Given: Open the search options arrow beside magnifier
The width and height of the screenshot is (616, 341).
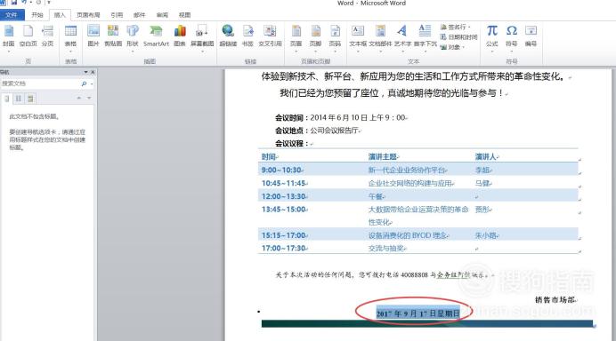Looking at the screenshot, I should 92,83.
